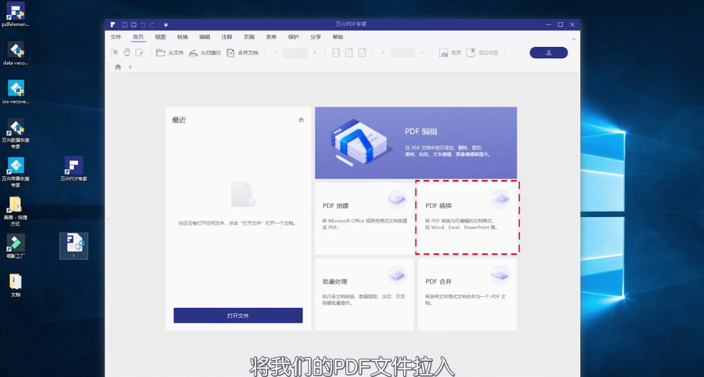This screenshot has height=377, width=704.
Task: Click the 截屏 screenshot tool
Action: click(450, 53)
